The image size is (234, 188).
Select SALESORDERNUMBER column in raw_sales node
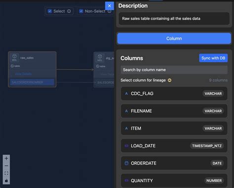coord(32,82)
